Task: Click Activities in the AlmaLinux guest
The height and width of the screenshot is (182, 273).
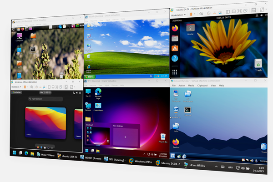Action: pos(16,92)
